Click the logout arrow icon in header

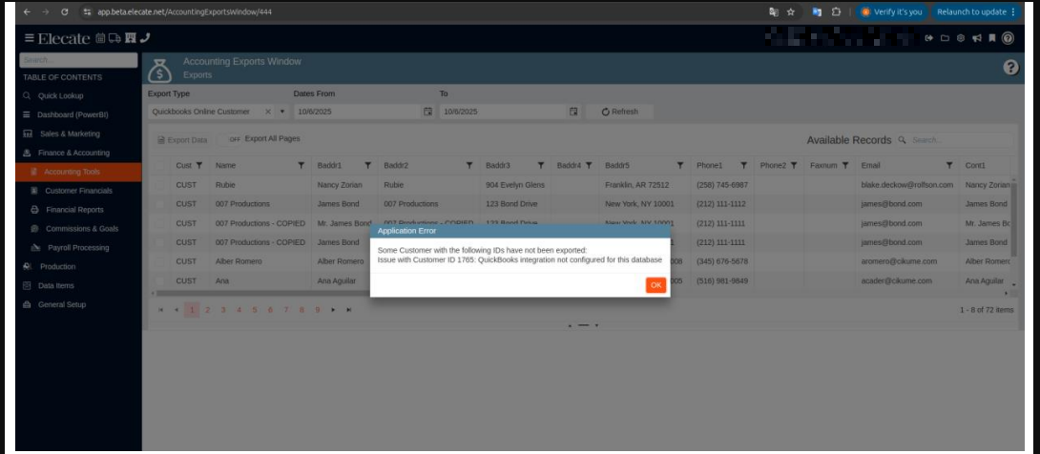point(930,38)
